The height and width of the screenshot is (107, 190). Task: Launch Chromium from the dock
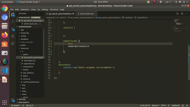(x=5, y=17)
